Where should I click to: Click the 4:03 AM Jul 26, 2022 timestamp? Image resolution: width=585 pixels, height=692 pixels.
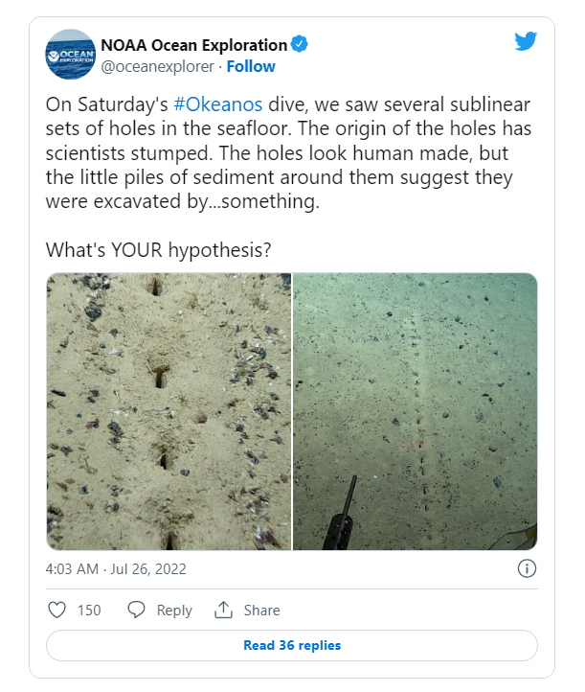pyautogui.click(x=116, y=568)
